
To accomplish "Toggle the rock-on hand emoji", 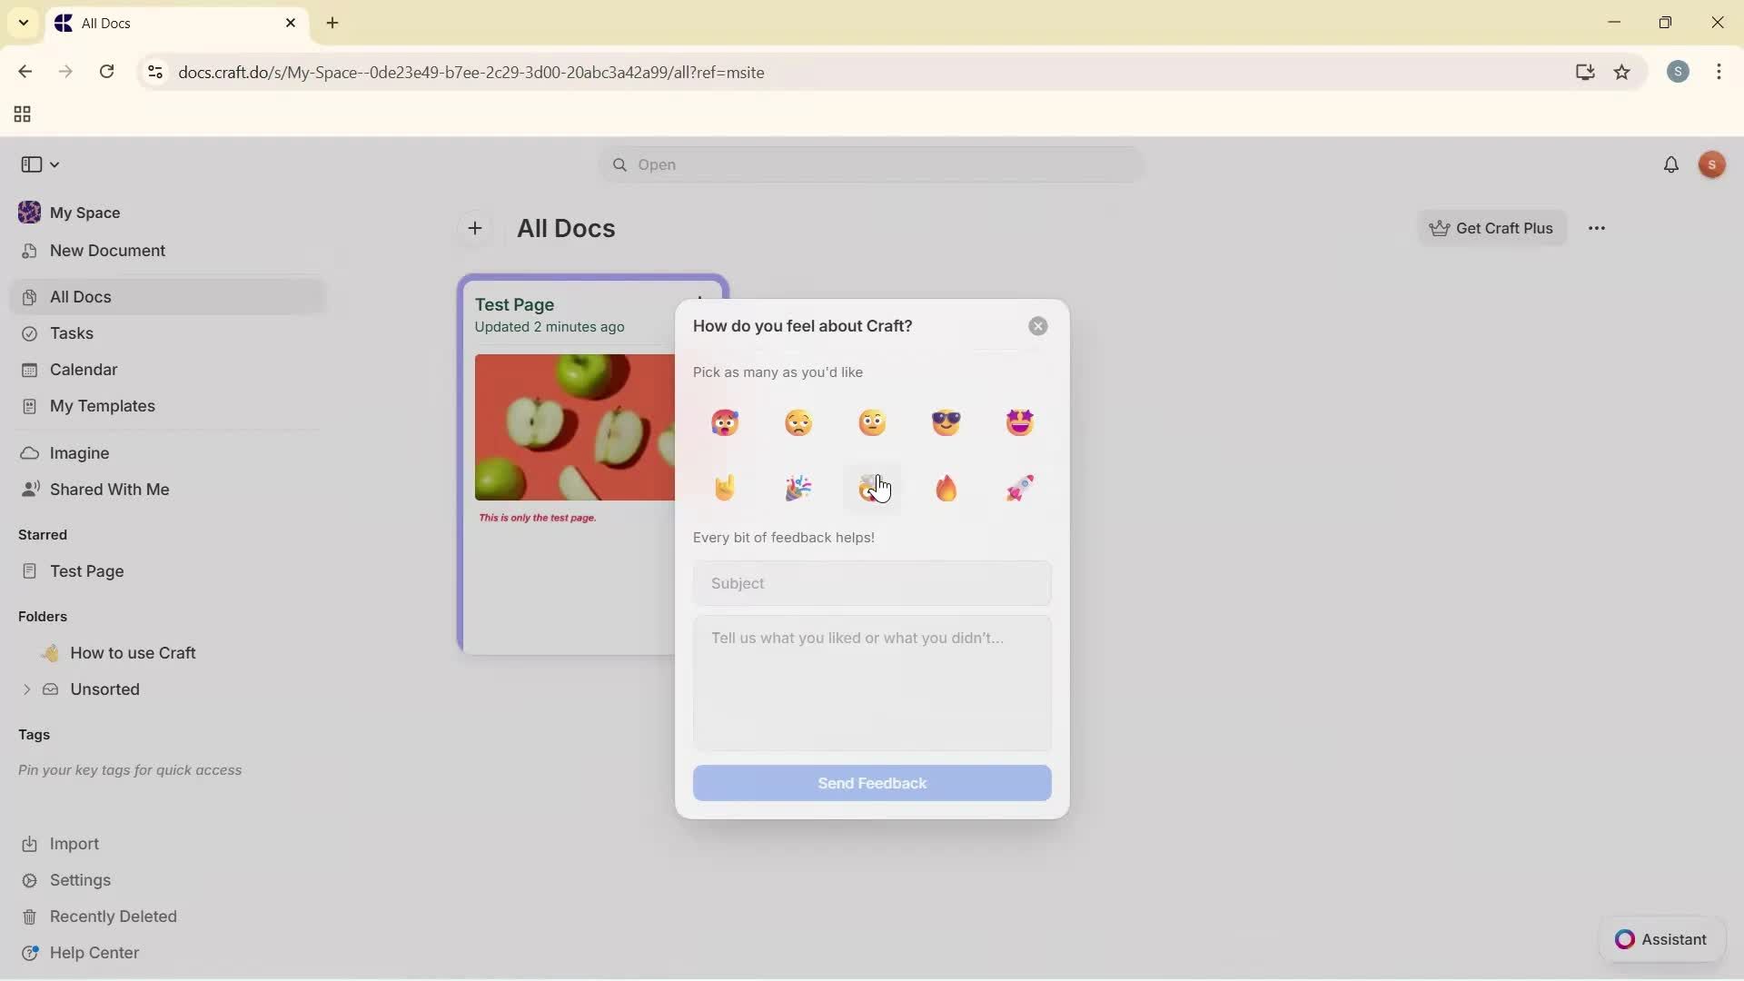I will [724, 488].
